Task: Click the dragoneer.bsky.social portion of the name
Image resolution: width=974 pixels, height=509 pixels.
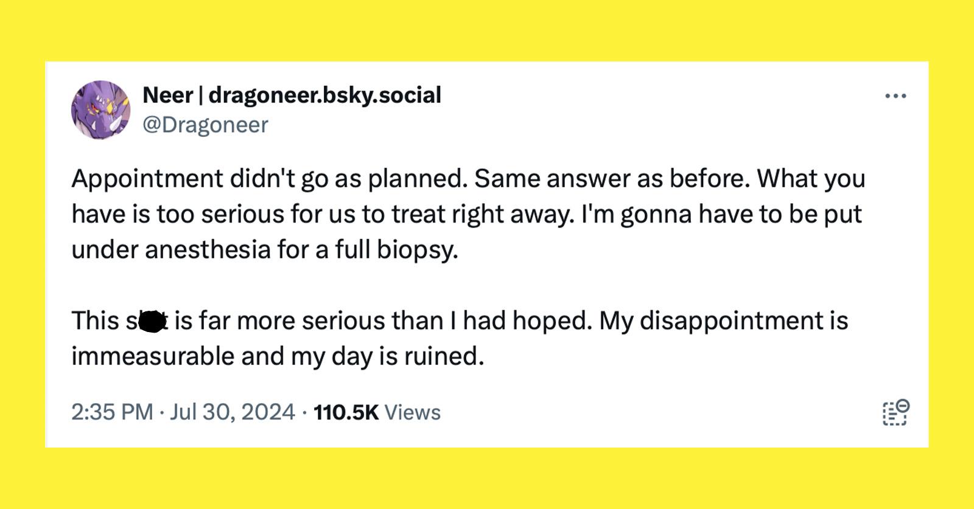Action: (324, 95)
